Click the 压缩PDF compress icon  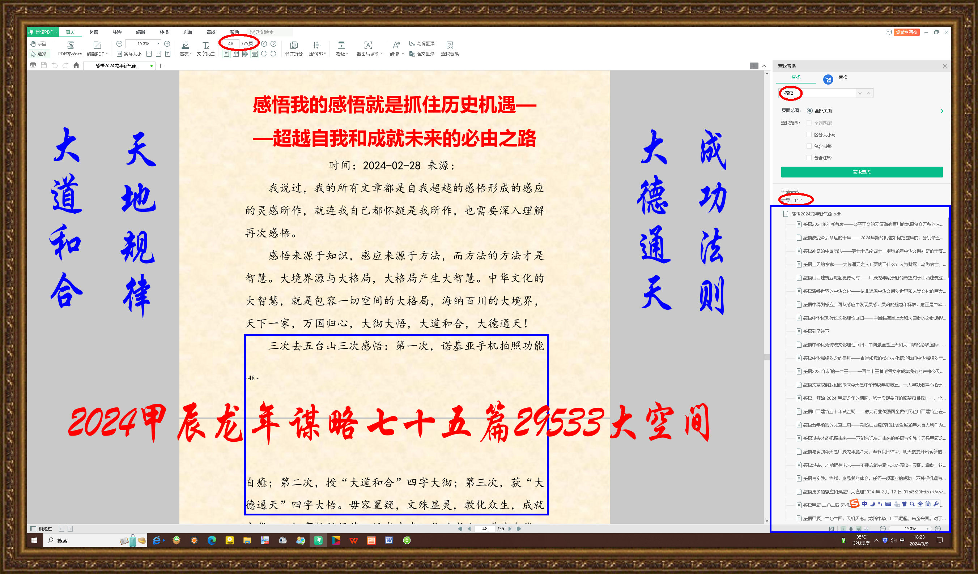(x=317, y=46)
